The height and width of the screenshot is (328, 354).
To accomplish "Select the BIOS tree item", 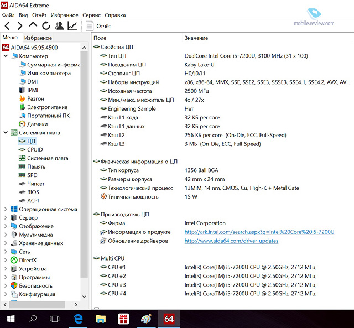I will pos(29,192).
